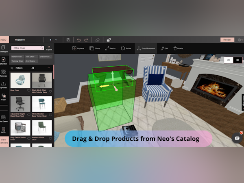This screenshot has width=244, height=183.
Task: Click the Project 01 title
Action: pos(20,40)
